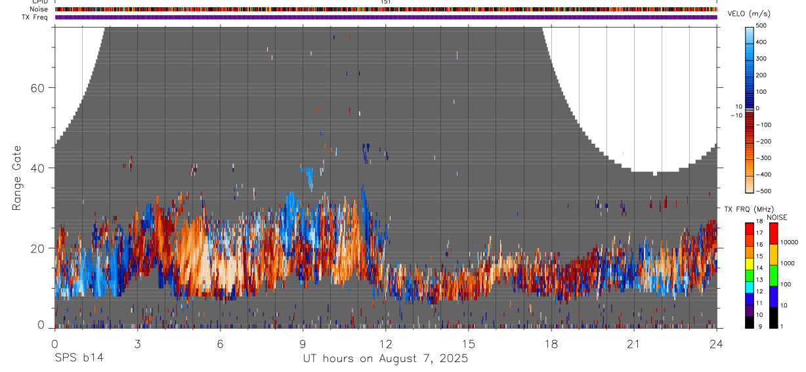Click the UT hour tick label 24
This screenshot has width=806, height=372.
pyautogui.click(x=716, y=344)
